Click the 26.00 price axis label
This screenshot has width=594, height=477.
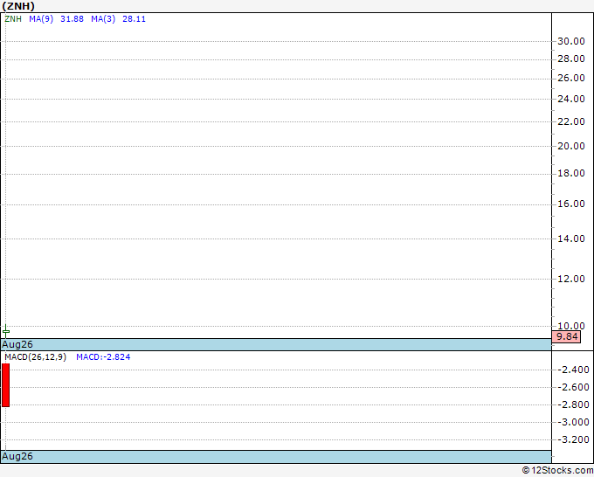(571, 78)
